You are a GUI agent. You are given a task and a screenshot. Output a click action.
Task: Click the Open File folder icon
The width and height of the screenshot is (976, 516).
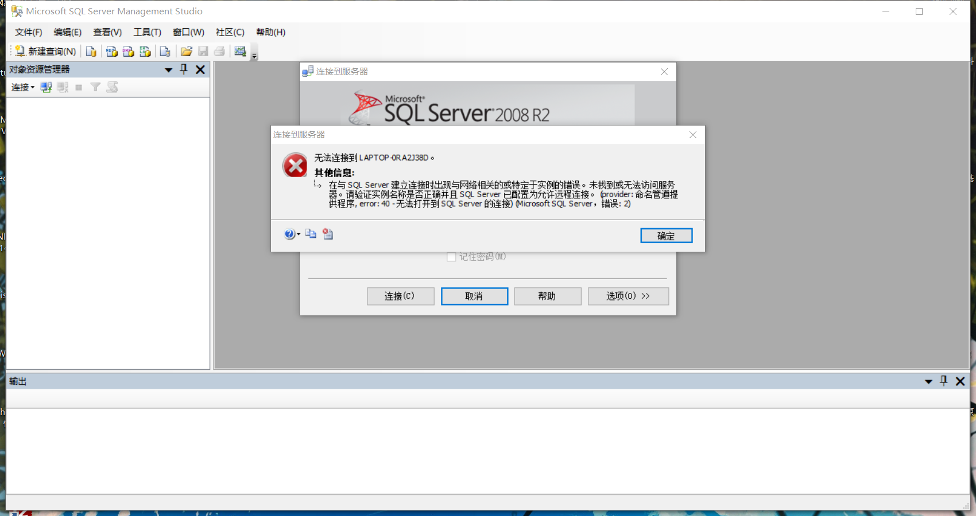tap(186, 51)
